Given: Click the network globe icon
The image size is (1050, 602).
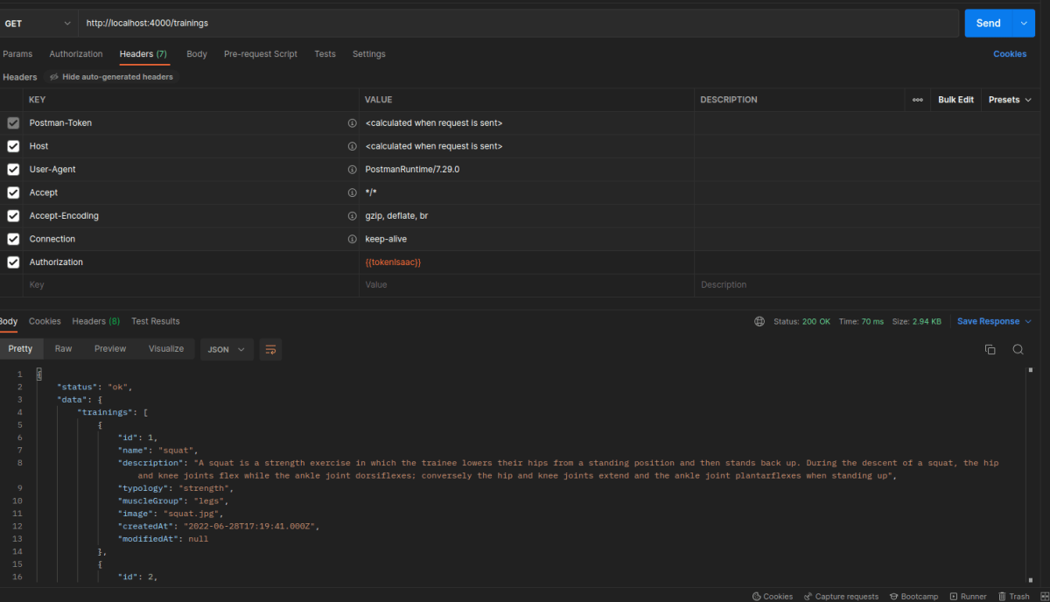Looking at the screenshot, I should coord(759,322).
